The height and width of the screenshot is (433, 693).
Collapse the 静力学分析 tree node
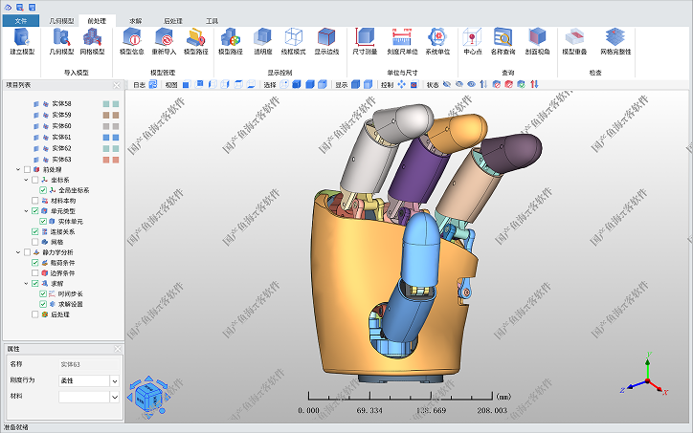pyautogui.click(x=17, y=252)
